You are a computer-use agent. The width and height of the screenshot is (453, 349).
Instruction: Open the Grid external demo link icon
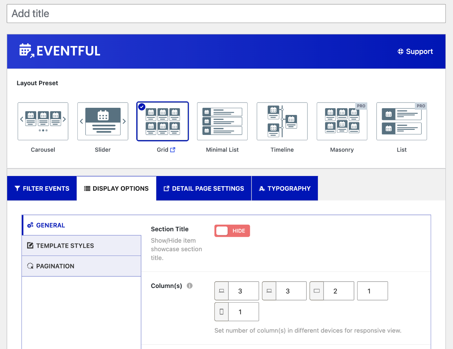click(x=173, y=150)
